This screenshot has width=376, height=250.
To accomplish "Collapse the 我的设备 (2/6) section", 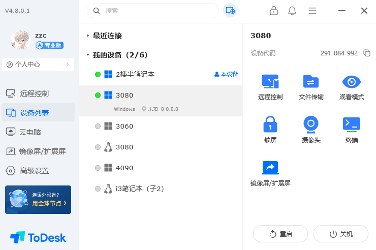I will pyautogui.click(x=88, y=55).
